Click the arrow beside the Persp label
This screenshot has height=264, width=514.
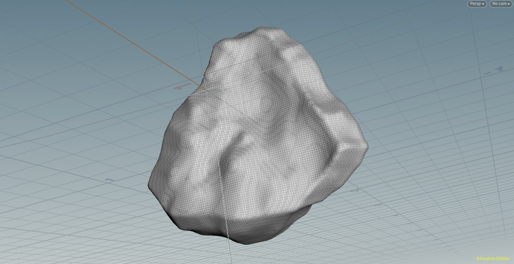(483, 4)
